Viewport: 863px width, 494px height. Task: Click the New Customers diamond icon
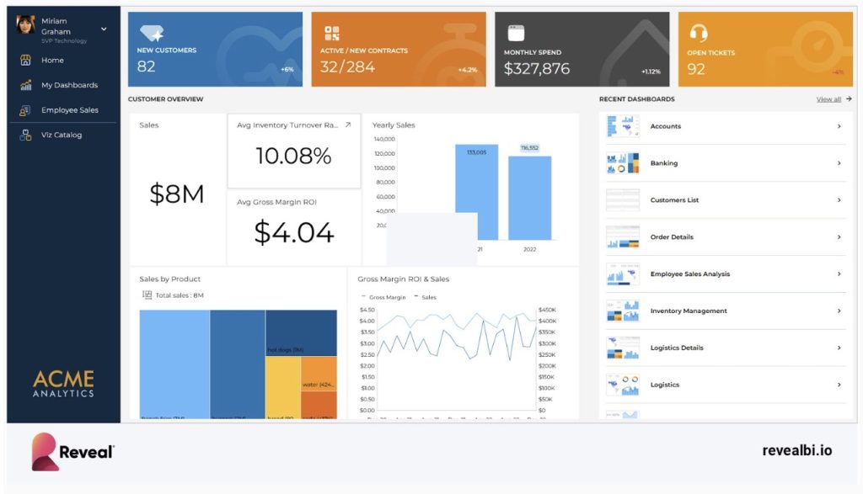point(152,33)
